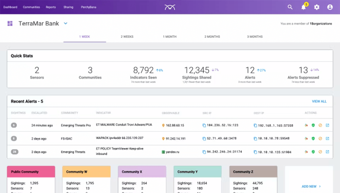The height and width of the screenshot is (193, 340).
Task: Click location pin icon beside 91.242.14.191
Action: [x=163, y=139]
